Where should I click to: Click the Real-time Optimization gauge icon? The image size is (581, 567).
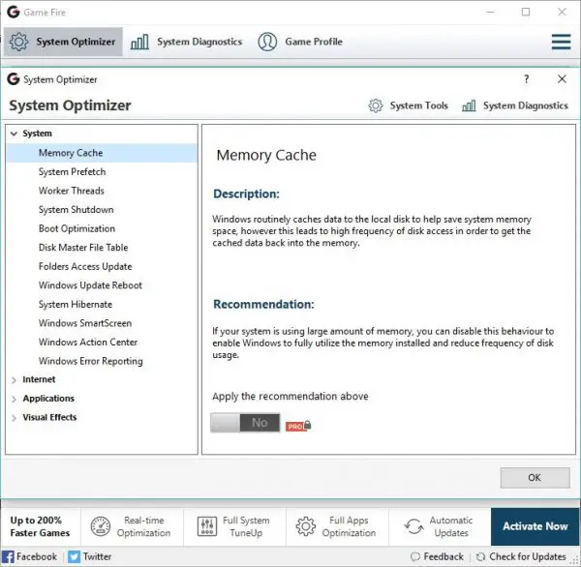click(x=101, y=526)
